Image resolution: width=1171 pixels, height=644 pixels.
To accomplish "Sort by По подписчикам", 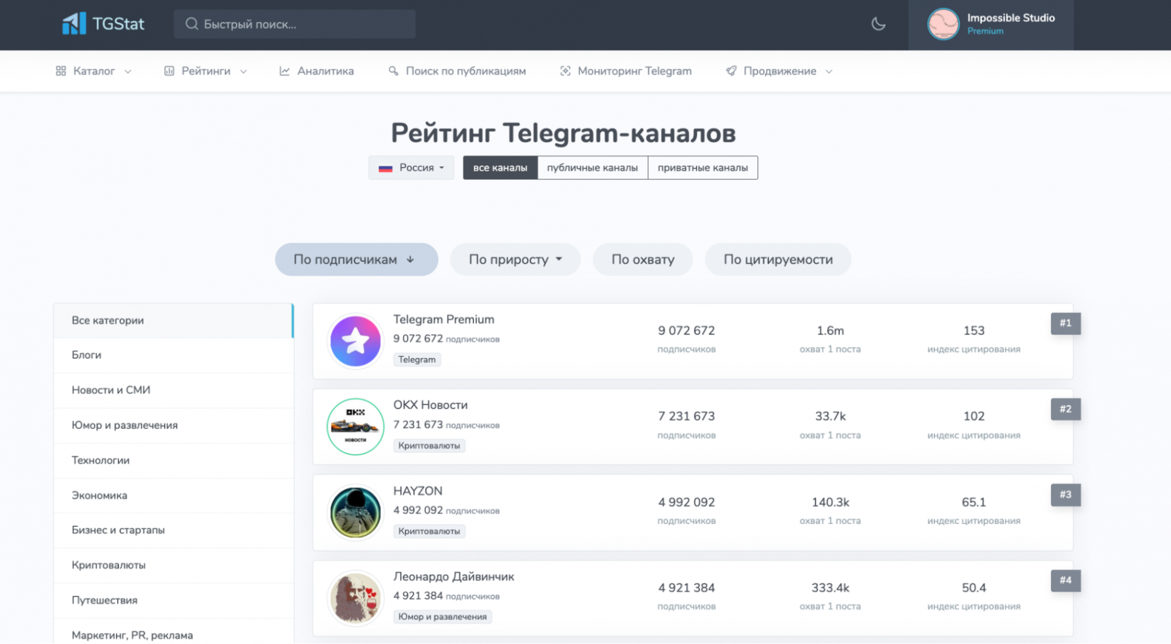I will 356,259.
